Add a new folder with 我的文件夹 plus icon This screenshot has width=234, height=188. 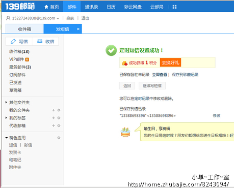[54, 110]
